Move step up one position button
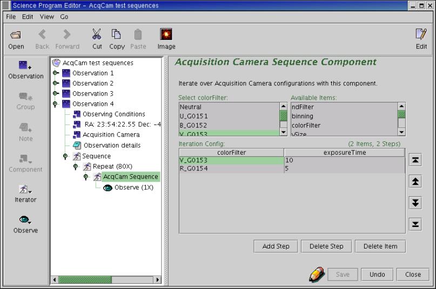This screenshot has height=289, width=436. (x=415, y=182)
